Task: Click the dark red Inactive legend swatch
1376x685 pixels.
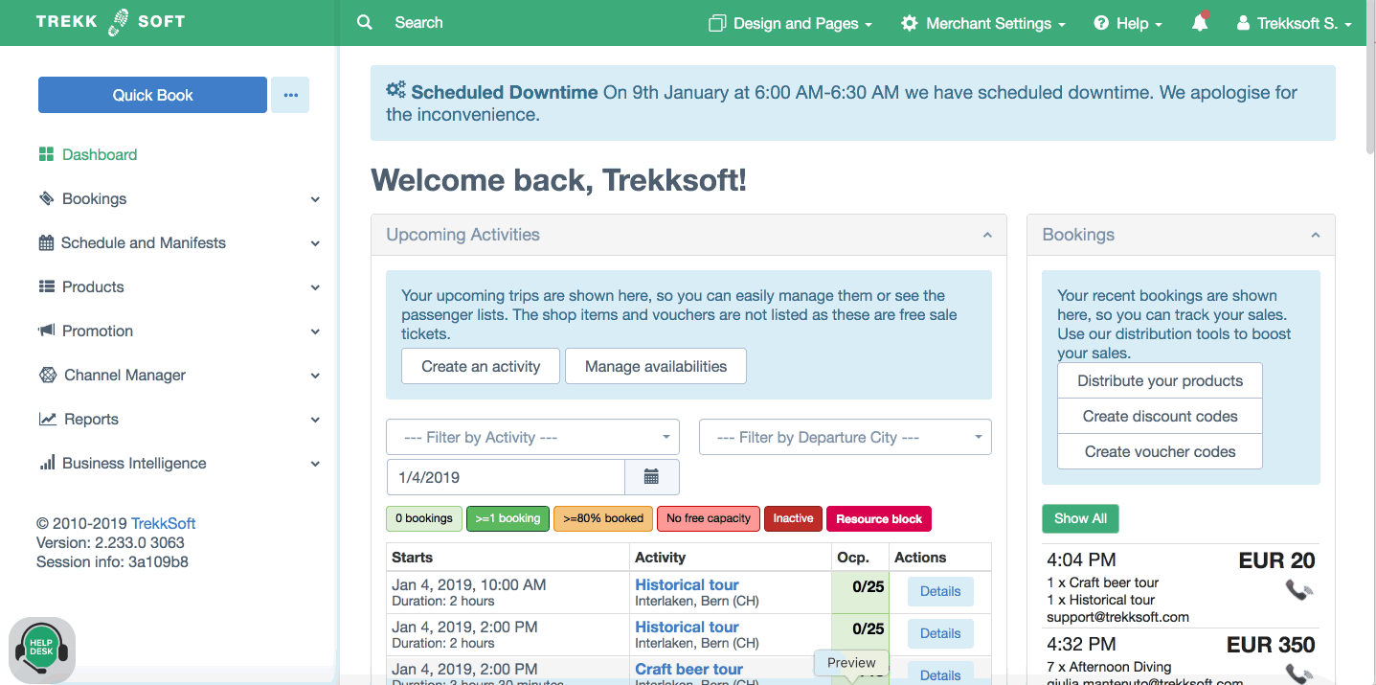Action: click(793, 518)
